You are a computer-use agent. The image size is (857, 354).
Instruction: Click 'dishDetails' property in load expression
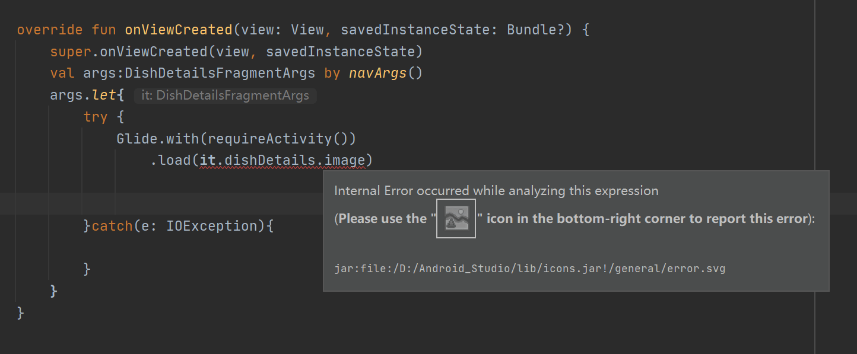point(270,160)
